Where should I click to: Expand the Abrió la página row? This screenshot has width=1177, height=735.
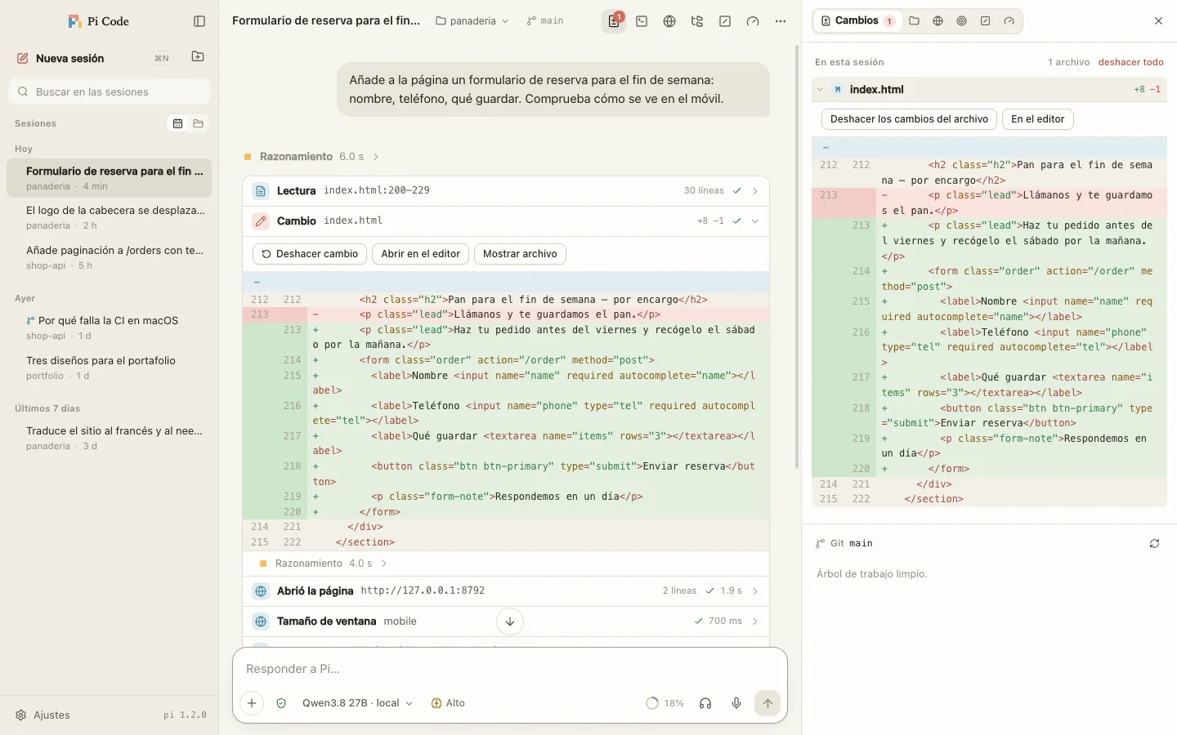point(506,590)
